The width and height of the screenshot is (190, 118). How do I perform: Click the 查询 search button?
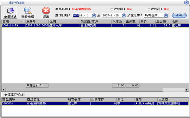tap(179, 16)
